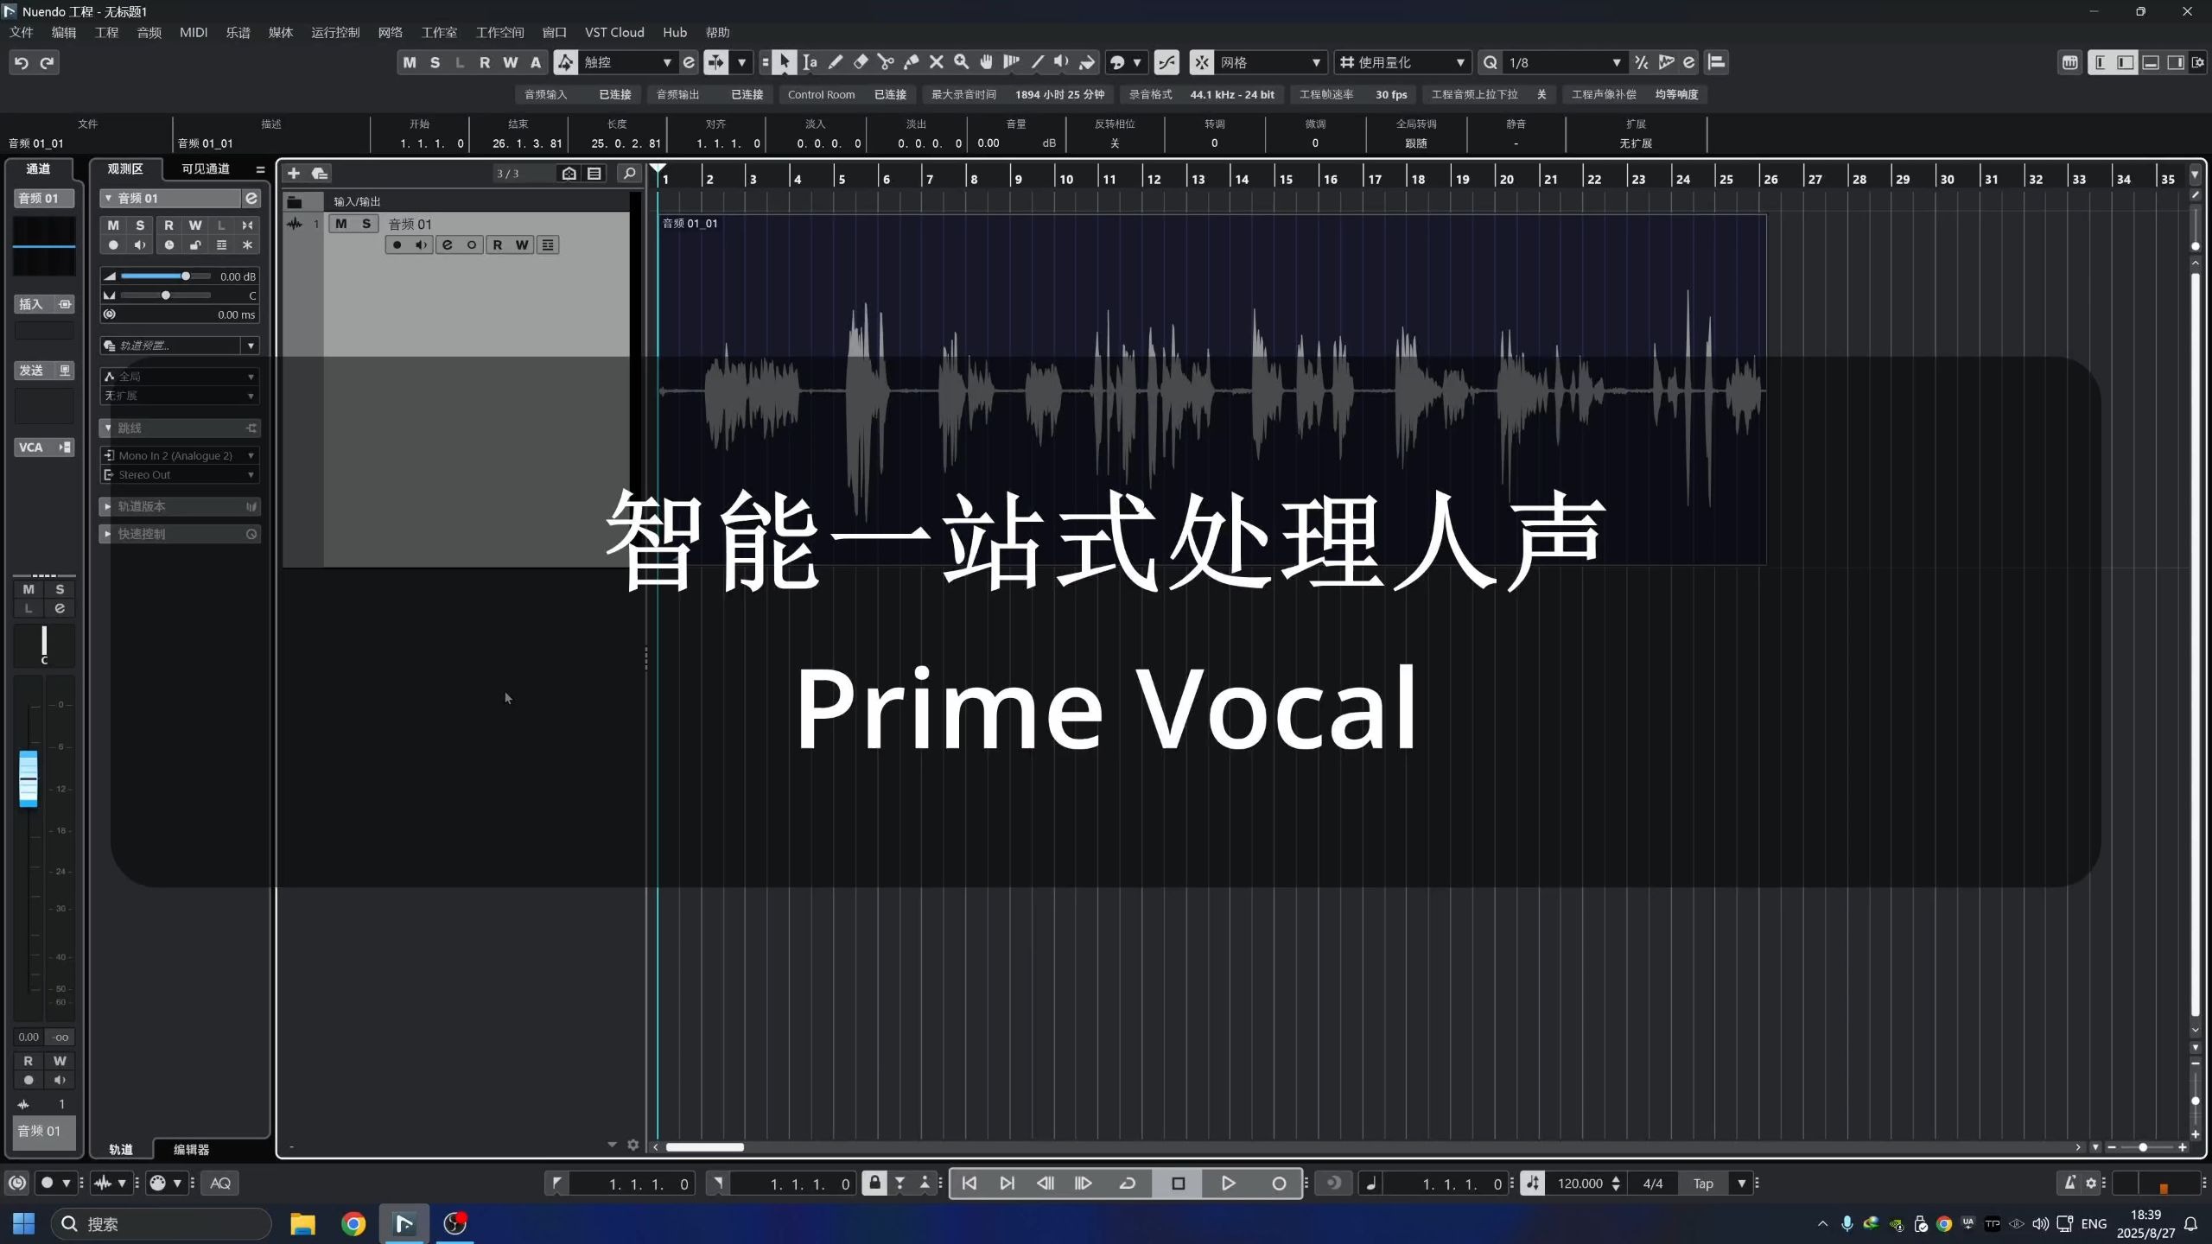This screenshot has height=1244, width=2212.
Task: Click the Play transport button
Action: pyautogui.click(x=1228, y=1184)
